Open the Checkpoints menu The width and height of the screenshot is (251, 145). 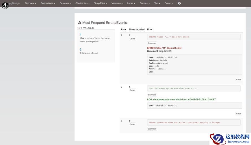click(x=82, y=3)
